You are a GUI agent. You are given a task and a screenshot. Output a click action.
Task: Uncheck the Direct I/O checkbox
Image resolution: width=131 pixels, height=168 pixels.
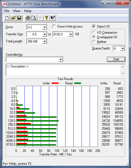click(94, 26)
